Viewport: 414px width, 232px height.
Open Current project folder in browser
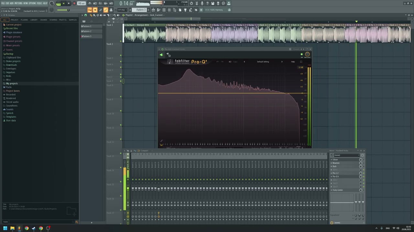(x=14, y=24)
